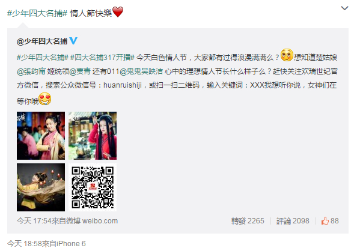Open mention @鬼鬼吴映洁
This screenshot has width=357, height=251.
tap(141, 71)
